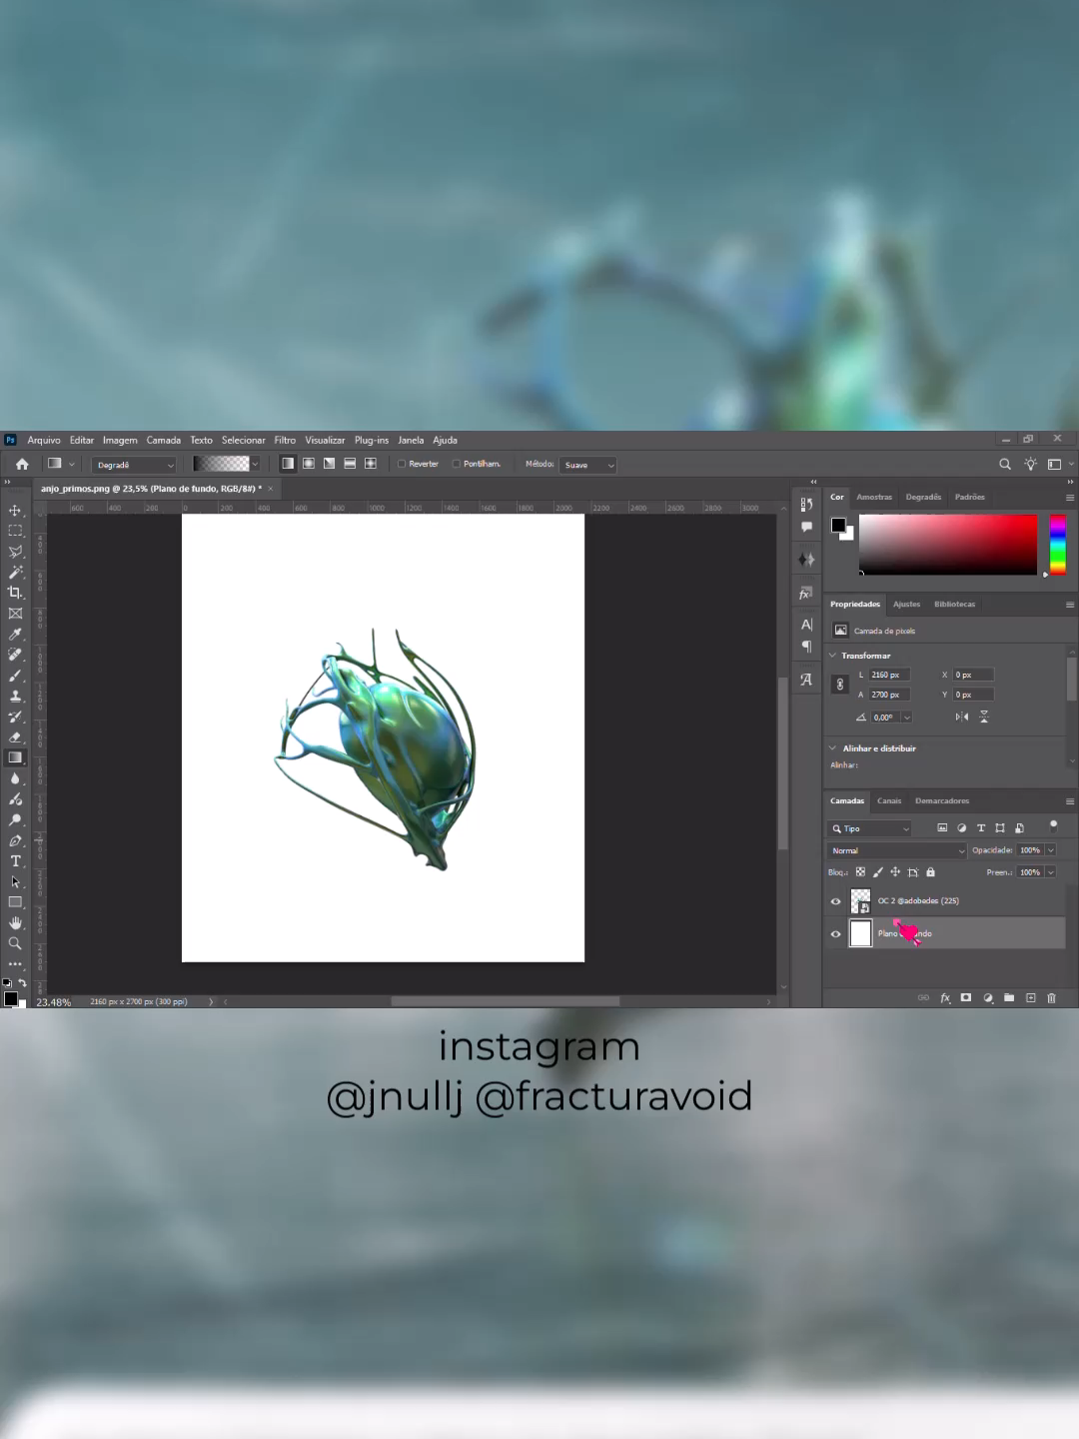Flip horizontally in Transformar section
The image size is (1079, 1439).
pos(962,717)
